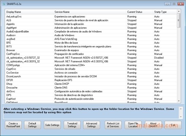This screenshot has height=136, width=186.
Task: Select the EapHost service
Action: [x=91, y=99]
